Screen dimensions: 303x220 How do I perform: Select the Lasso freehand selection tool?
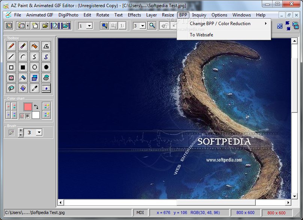[11, 88]
